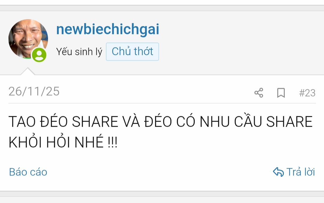Image resolution: width=324 pixels, height=203 pixels.
Task: Open the 26/11/25 post date link
Action: (34, 91)
